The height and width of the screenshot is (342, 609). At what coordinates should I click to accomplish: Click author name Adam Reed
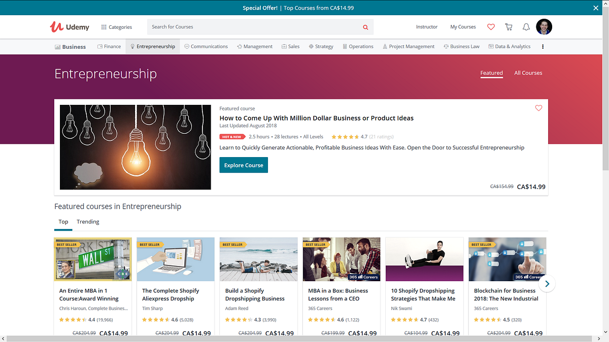point(236,309)
